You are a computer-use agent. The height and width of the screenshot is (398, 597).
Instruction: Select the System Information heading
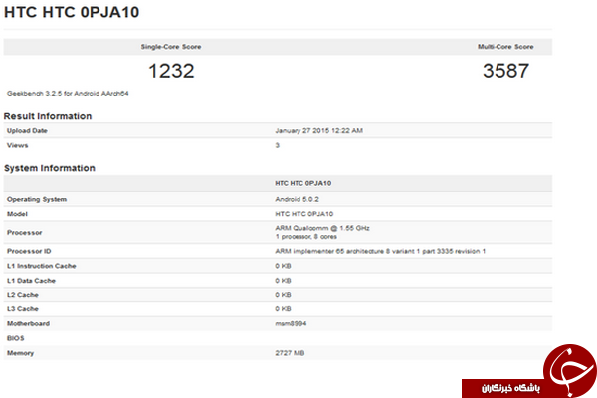(50, 168)
